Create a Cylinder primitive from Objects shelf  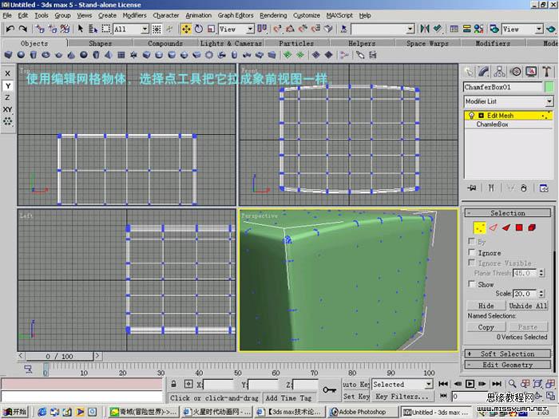(x=34, y=55)
